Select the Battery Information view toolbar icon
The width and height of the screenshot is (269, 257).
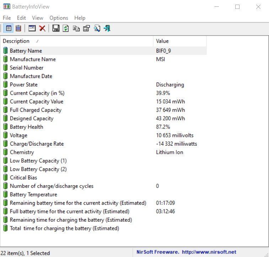[9, 28]
